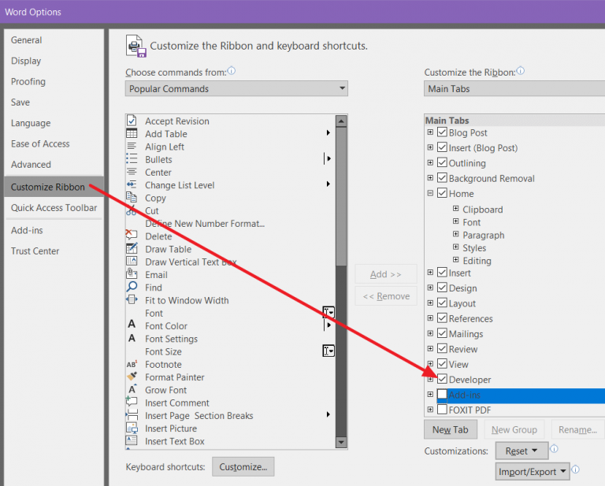Toggle the Home tab checkbox

coord(442,193)
